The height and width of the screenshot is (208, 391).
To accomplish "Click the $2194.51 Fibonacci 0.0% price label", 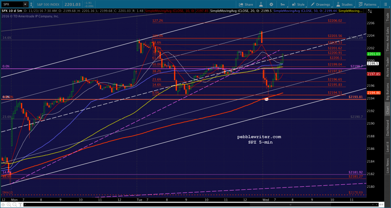I will pos(334,92).
